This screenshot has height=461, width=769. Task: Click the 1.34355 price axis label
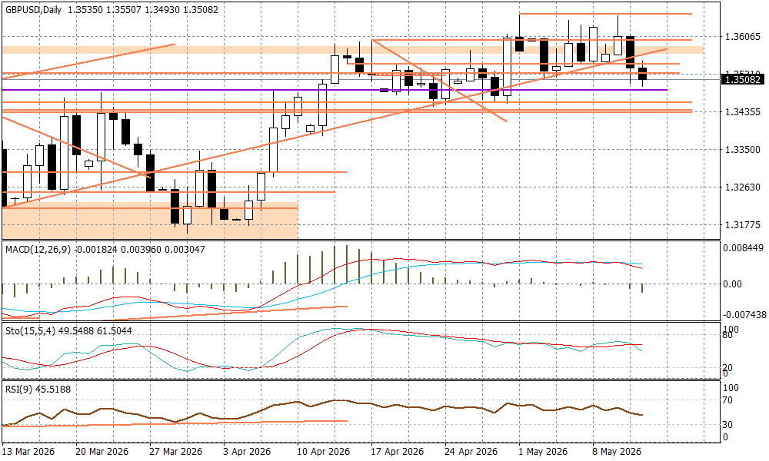(743, 111)
